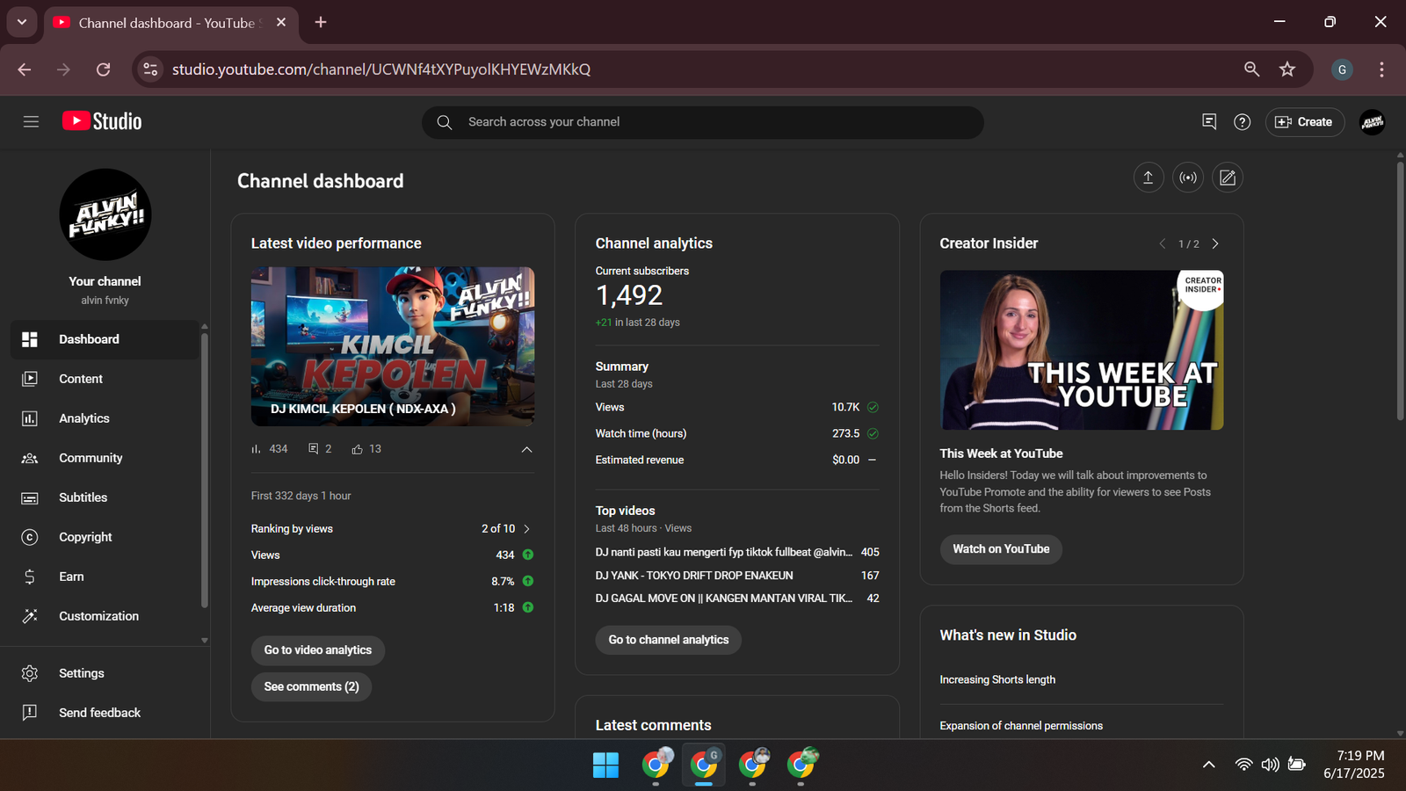
Task: Click the Create post pencil icon
Action: pos(1228,178)
